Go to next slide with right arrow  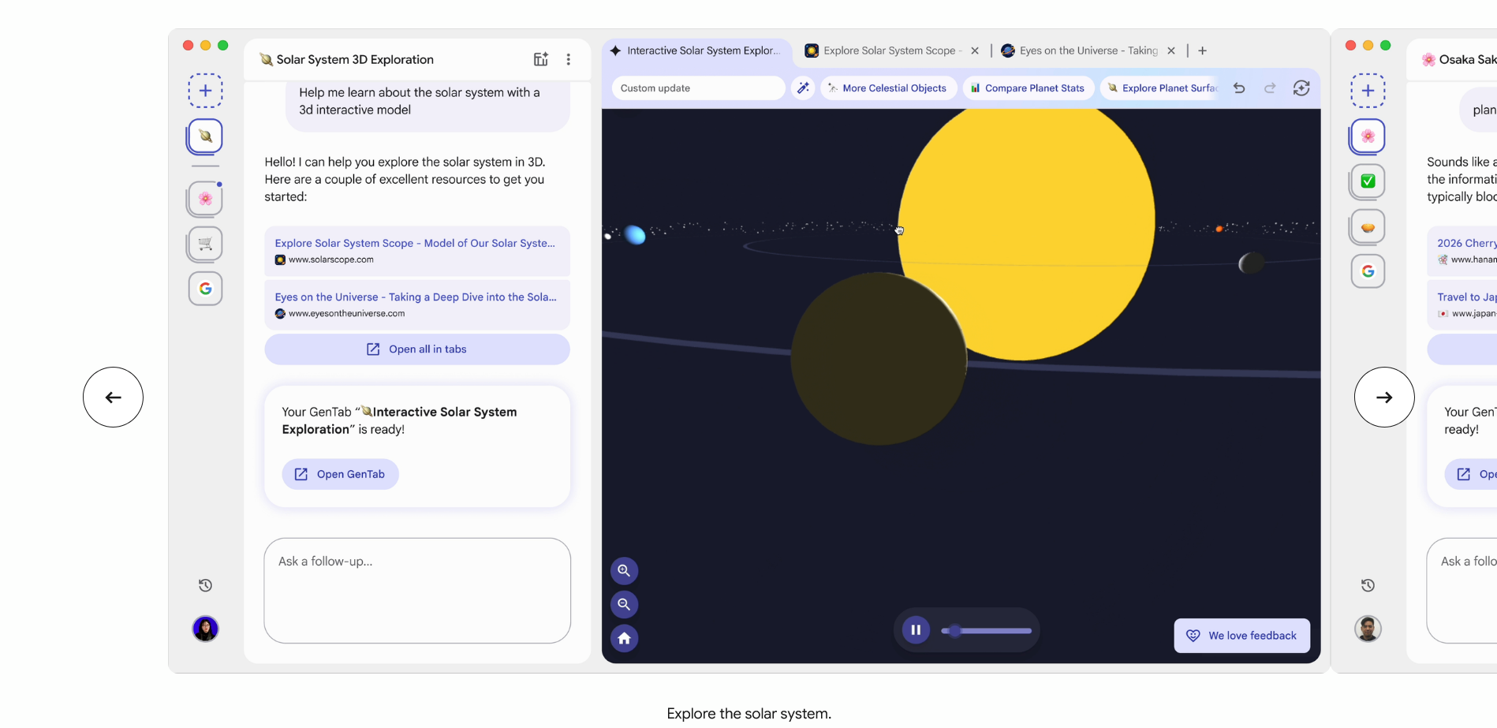1383,398
